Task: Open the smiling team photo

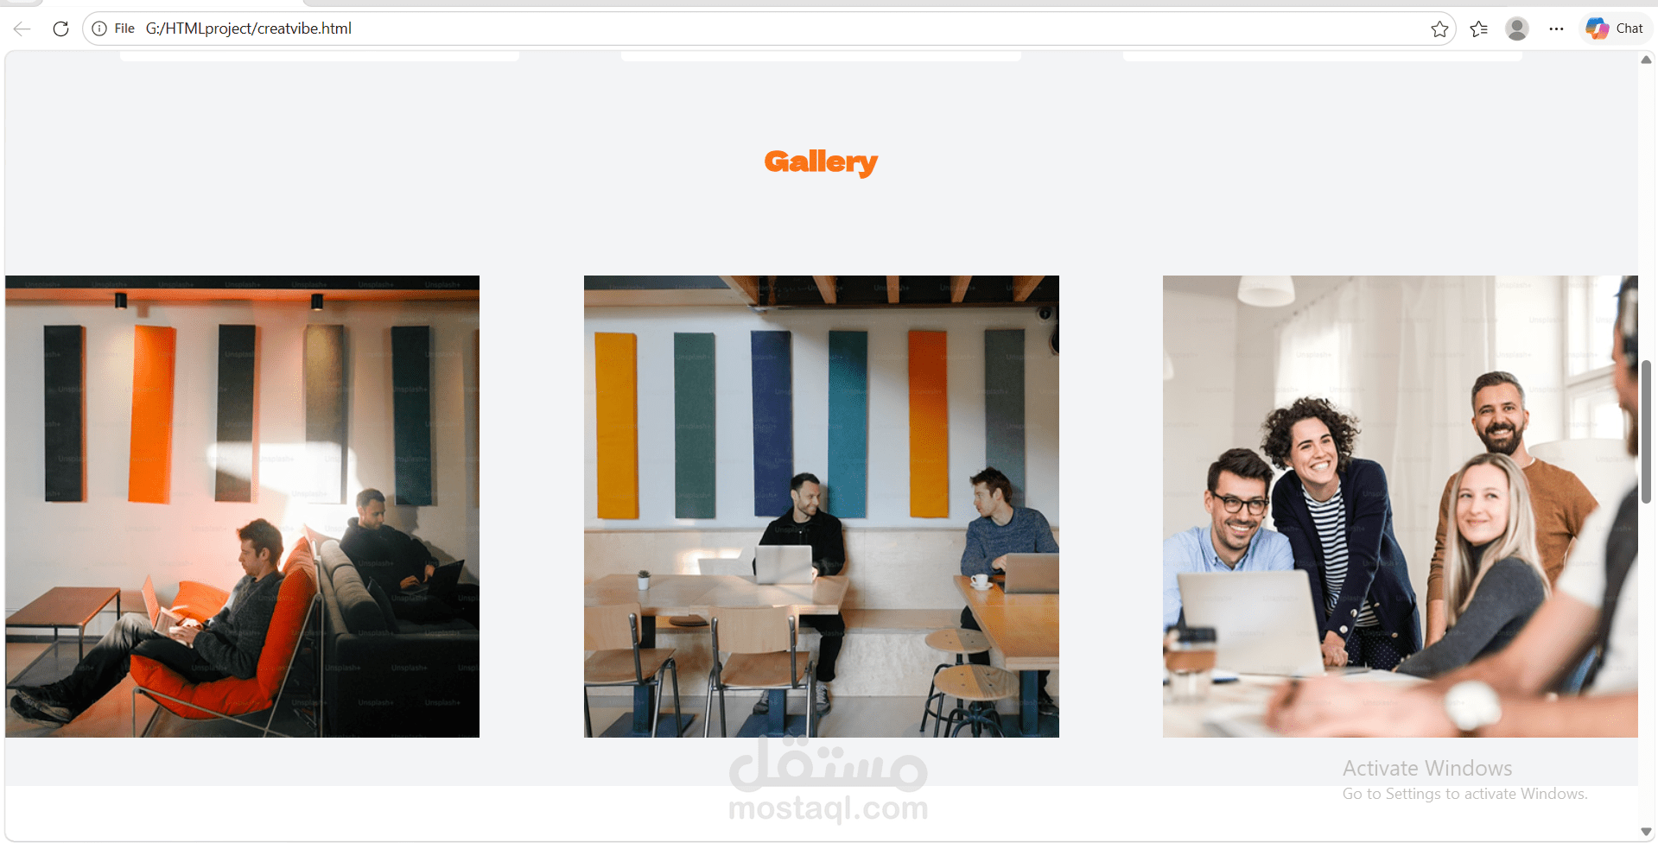Action: click(x=1400, y=506)
